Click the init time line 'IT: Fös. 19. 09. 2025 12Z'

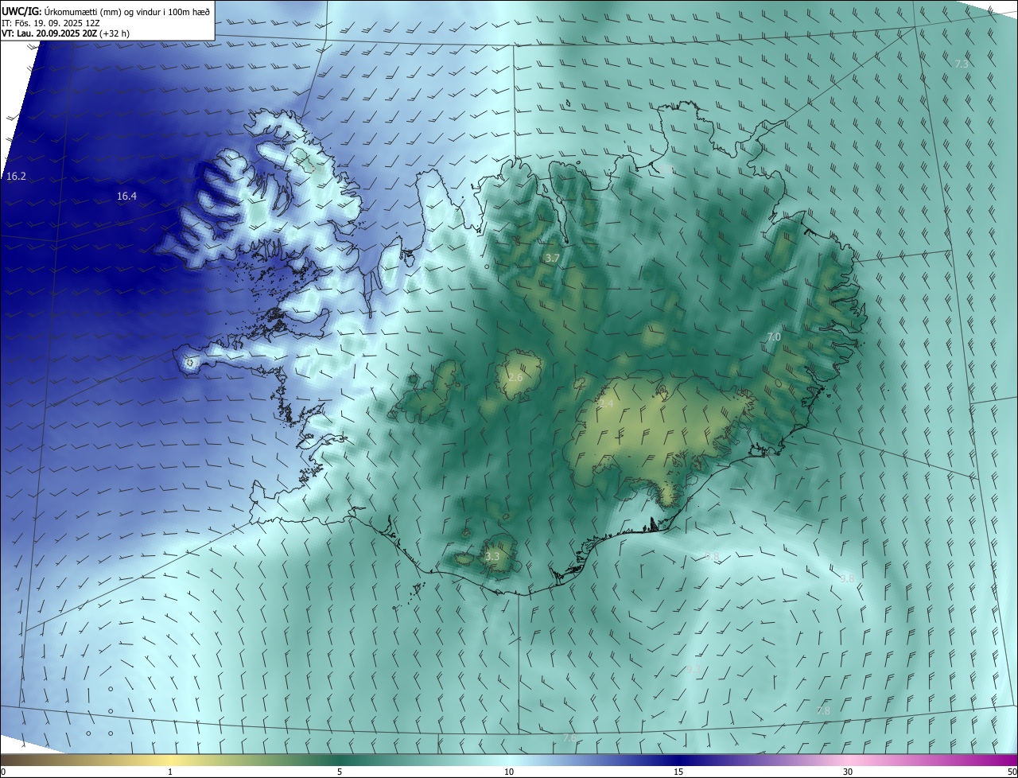pos(49,23)
